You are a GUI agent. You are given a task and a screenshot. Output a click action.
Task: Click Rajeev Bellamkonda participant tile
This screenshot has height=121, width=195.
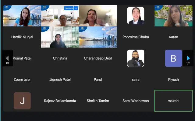[60, 101]
